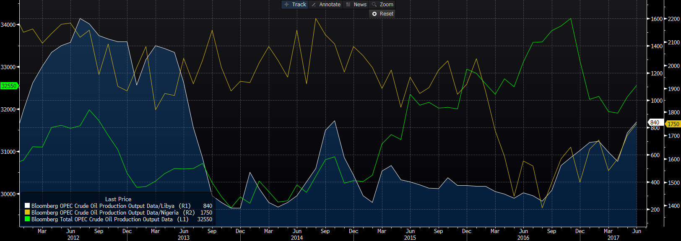681x241 pixels.
Task: Select the Nigeria series name in legend
Action: click(105, 212)
